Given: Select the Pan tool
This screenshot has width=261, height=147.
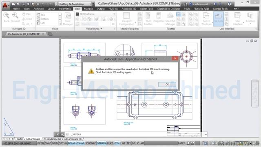Looking at the screenshot, I should (27, 14).
